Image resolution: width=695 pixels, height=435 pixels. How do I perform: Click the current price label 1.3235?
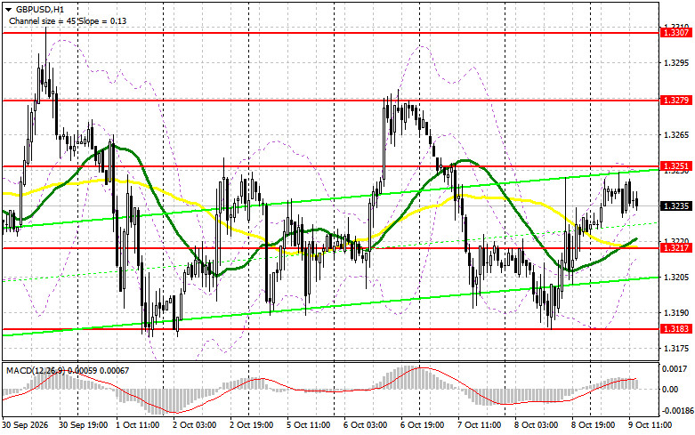point(675,206)
